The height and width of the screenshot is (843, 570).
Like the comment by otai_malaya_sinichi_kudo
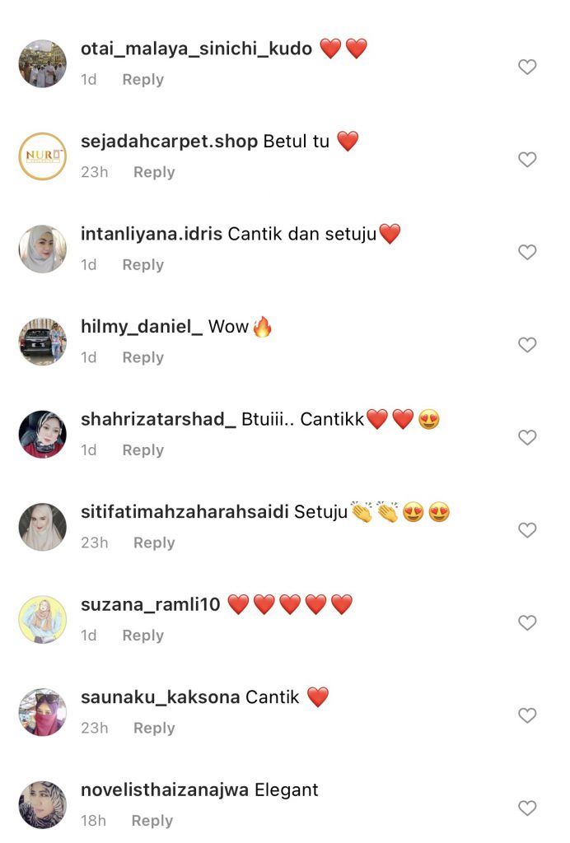[527, 67]
